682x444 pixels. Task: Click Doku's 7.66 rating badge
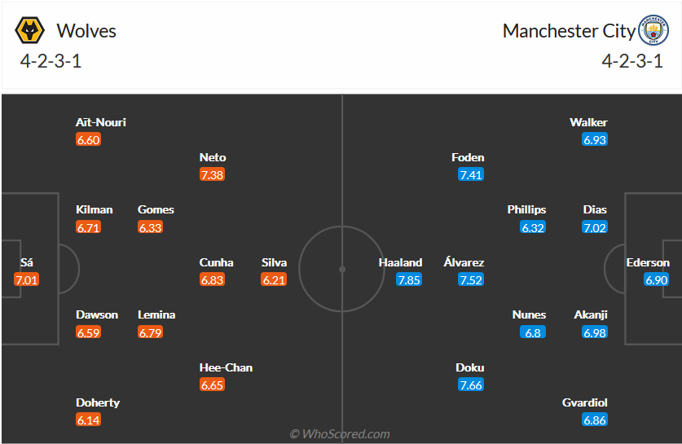pos(471,385)
